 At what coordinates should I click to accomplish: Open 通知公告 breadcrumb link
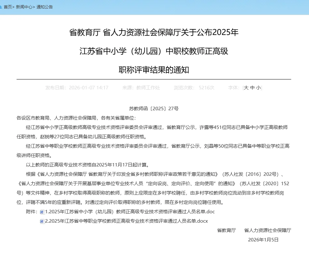click(45, 7)
